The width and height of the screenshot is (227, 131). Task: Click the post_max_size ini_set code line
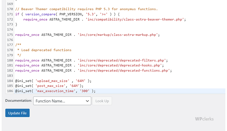coord(49,86)
